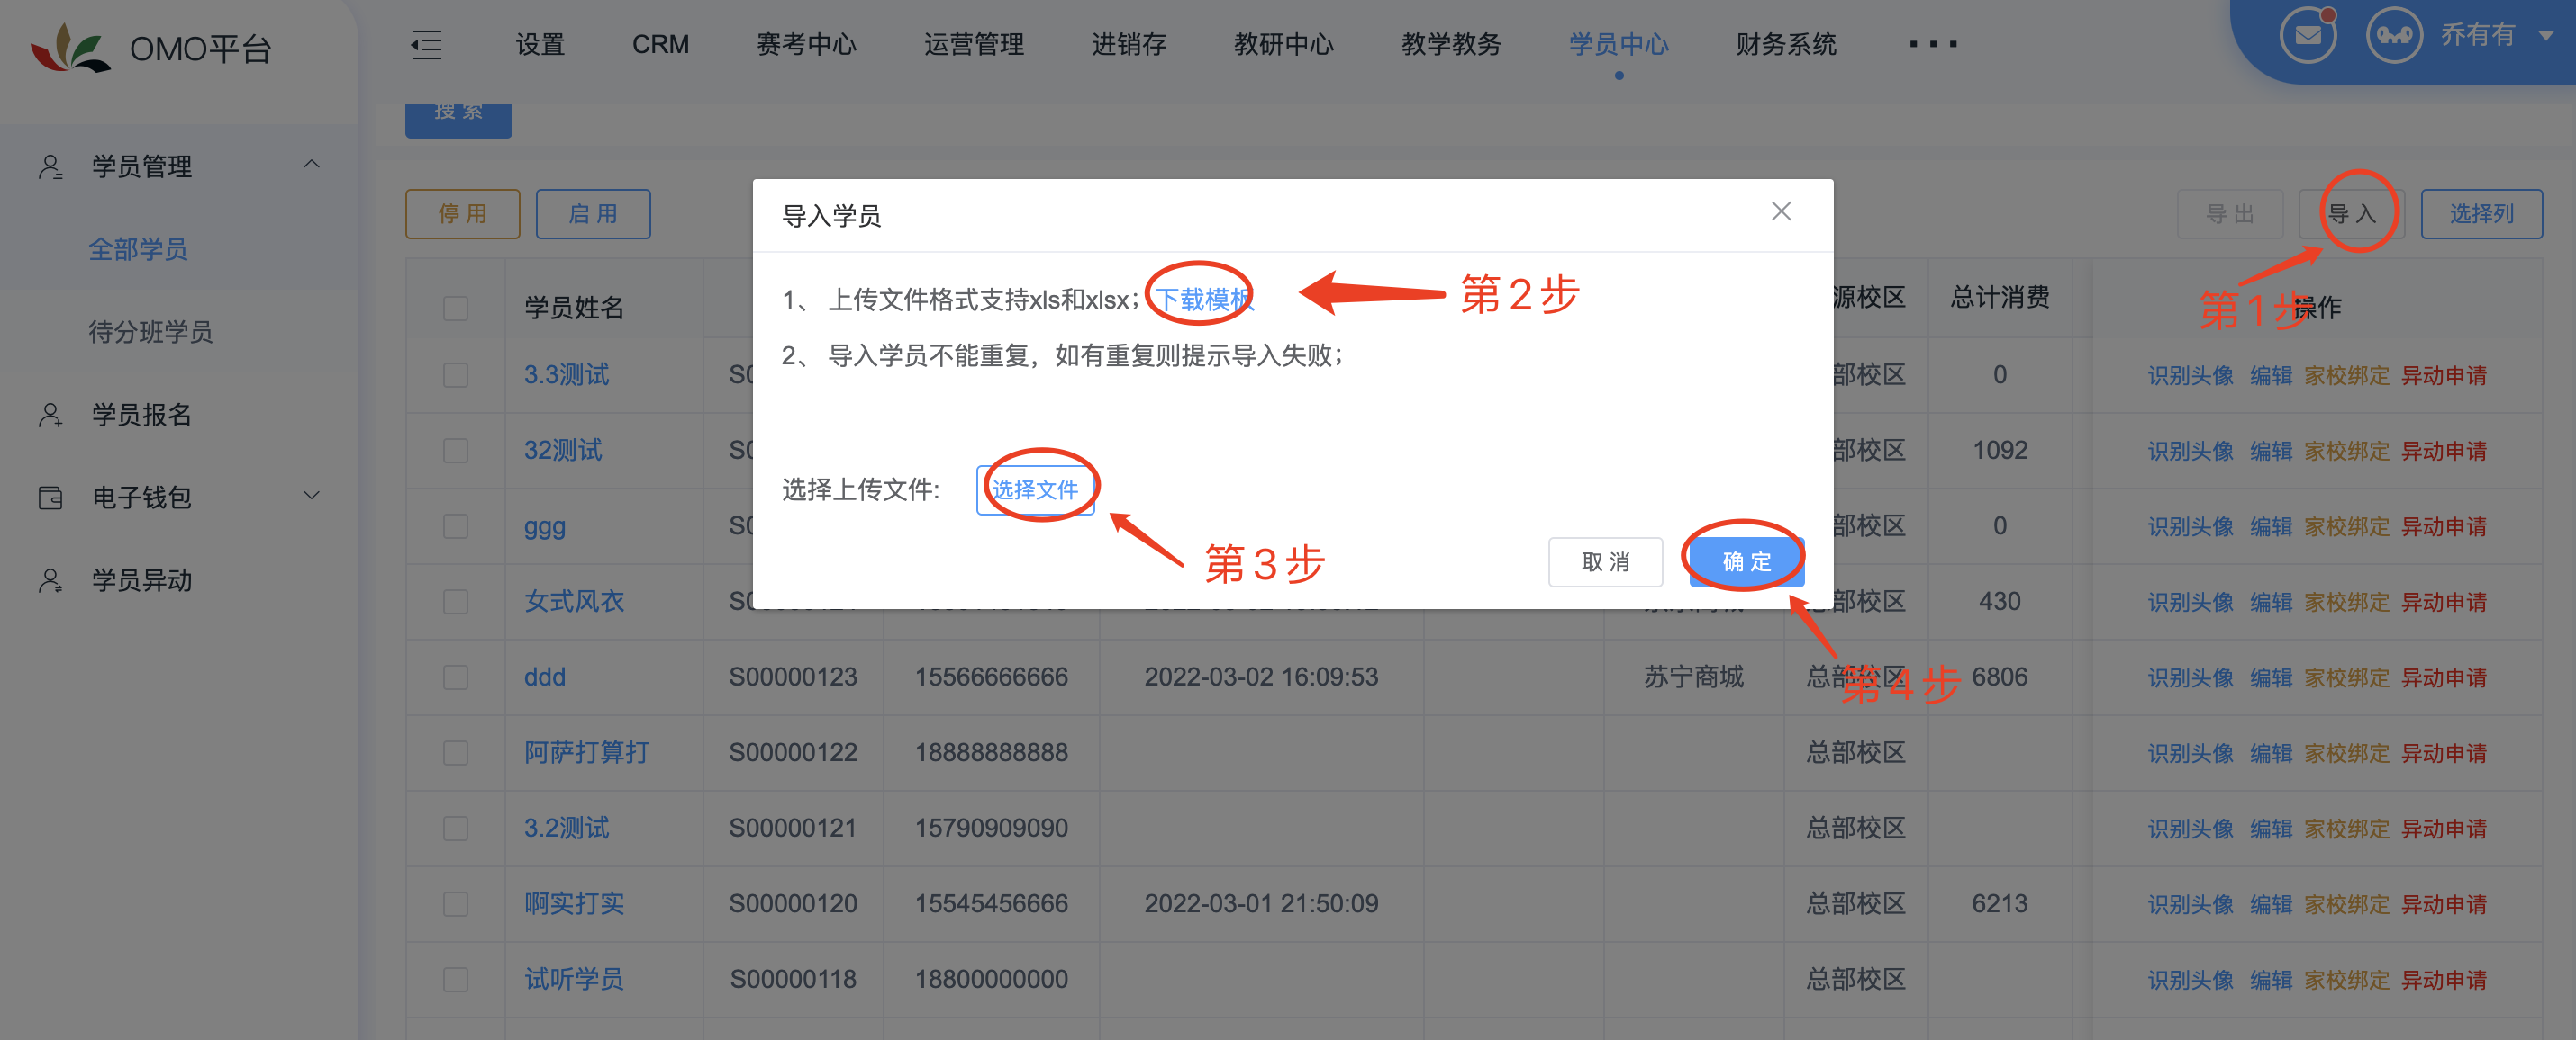Open the 教研中心 top menu
Image resolution: width=2576 pixels, height=1040 pixels.
[1284, 45]
